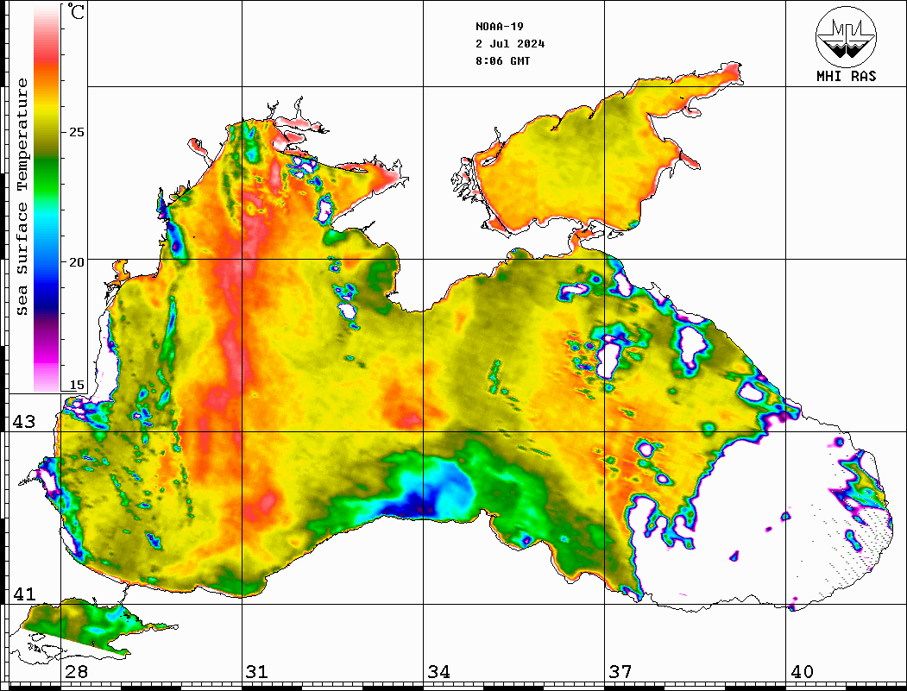Click the longitude label '31'

257,672
